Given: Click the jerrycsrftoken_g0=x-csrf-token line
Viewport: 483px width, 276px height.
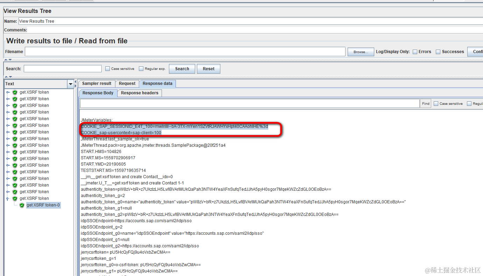Looking at the screenshot, I should pyautogui.click(x=141, y=265).
